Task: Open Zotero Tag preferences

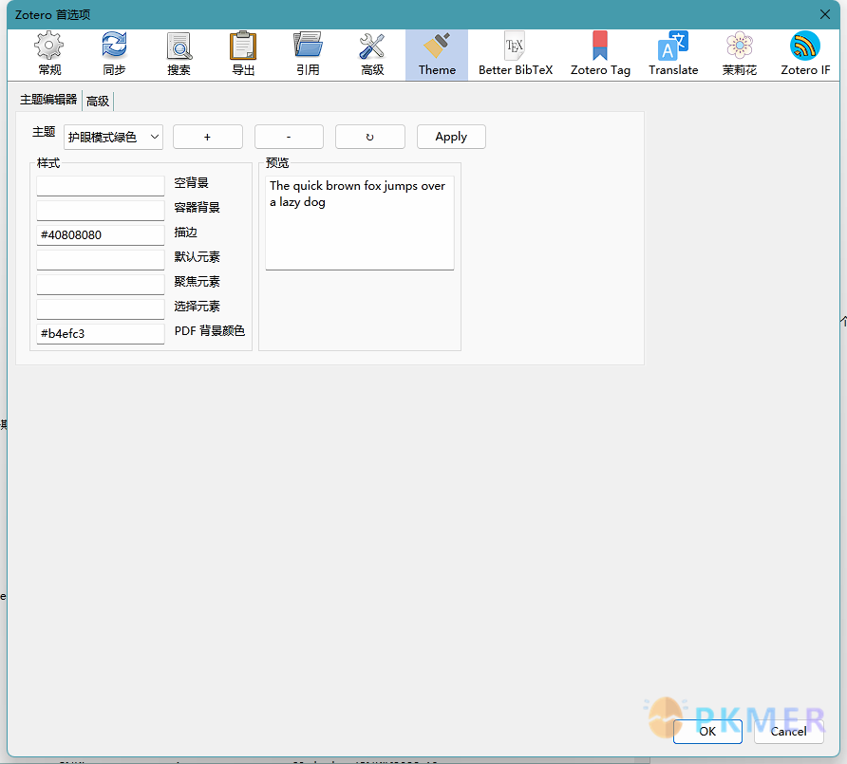Action: [x=600, y=54]
